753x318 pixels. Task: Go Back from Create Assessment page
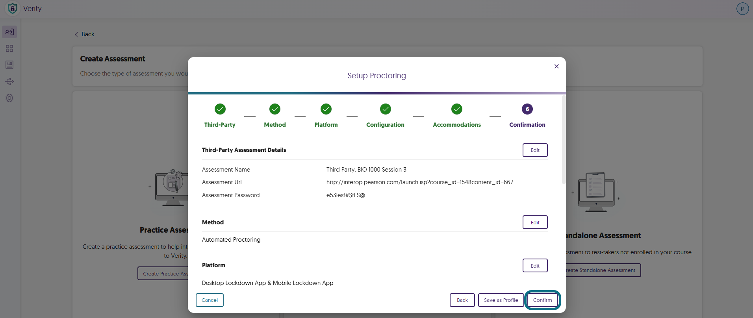(x=84, y=34)
